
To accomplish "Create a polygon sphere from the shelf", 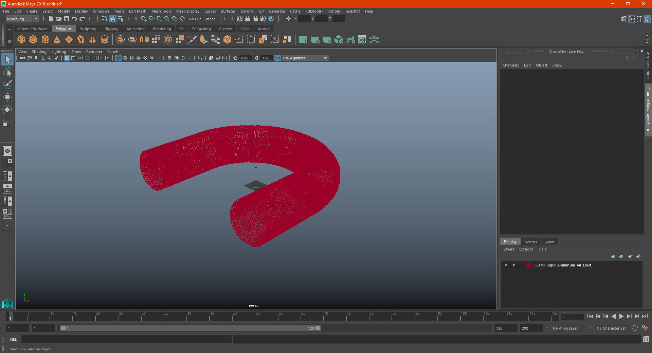I will pyautogui.click(x=21, y=40).
